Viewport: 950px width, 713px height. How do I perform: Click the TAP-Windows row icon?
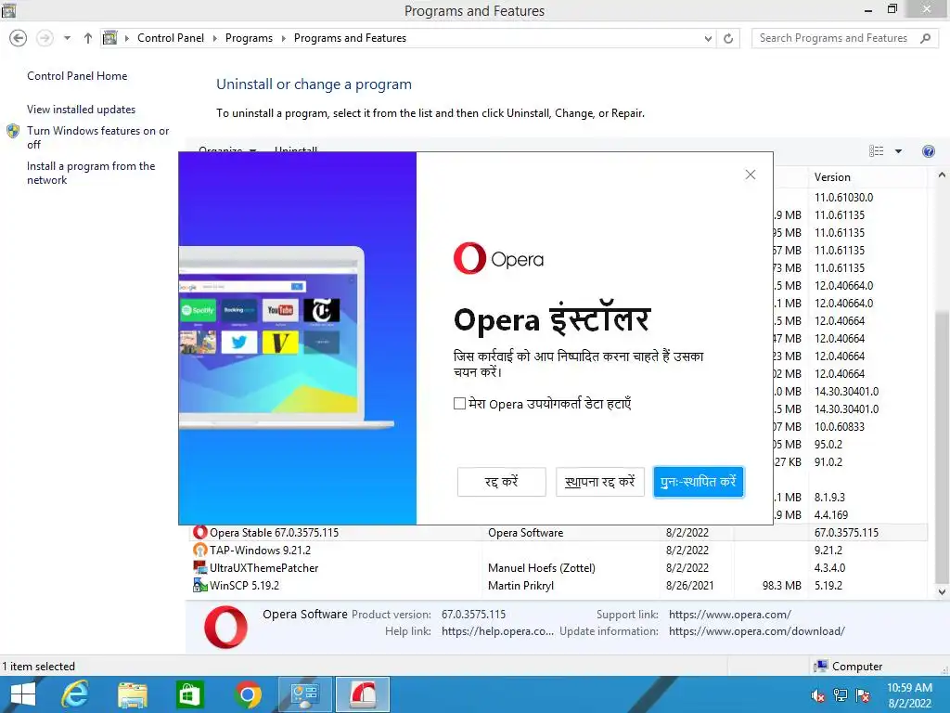click(199, 550)
